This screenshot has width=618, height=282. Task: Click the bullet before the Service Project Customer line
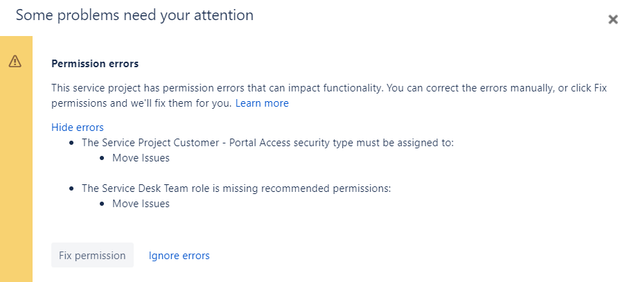pyautogui.click(x=71, y=143)
